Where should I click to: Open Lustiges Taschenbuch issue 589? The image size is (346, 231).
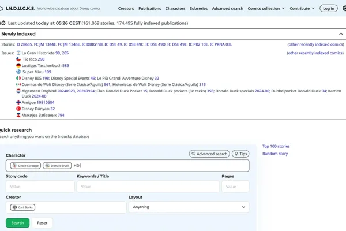pyautogui.click(x=66, y=65)
